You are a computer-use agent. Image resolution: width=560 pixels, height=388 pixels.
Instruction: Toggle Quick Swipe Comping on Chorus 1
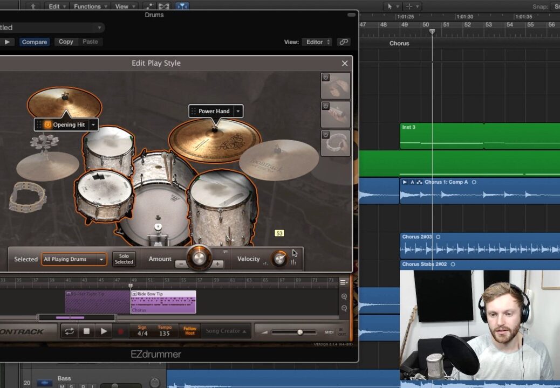coord(419,182)
